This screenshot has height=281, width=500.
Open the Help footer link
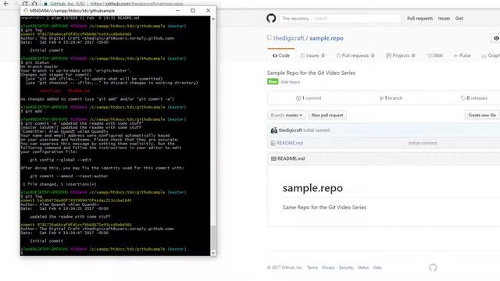coord(377,268)
